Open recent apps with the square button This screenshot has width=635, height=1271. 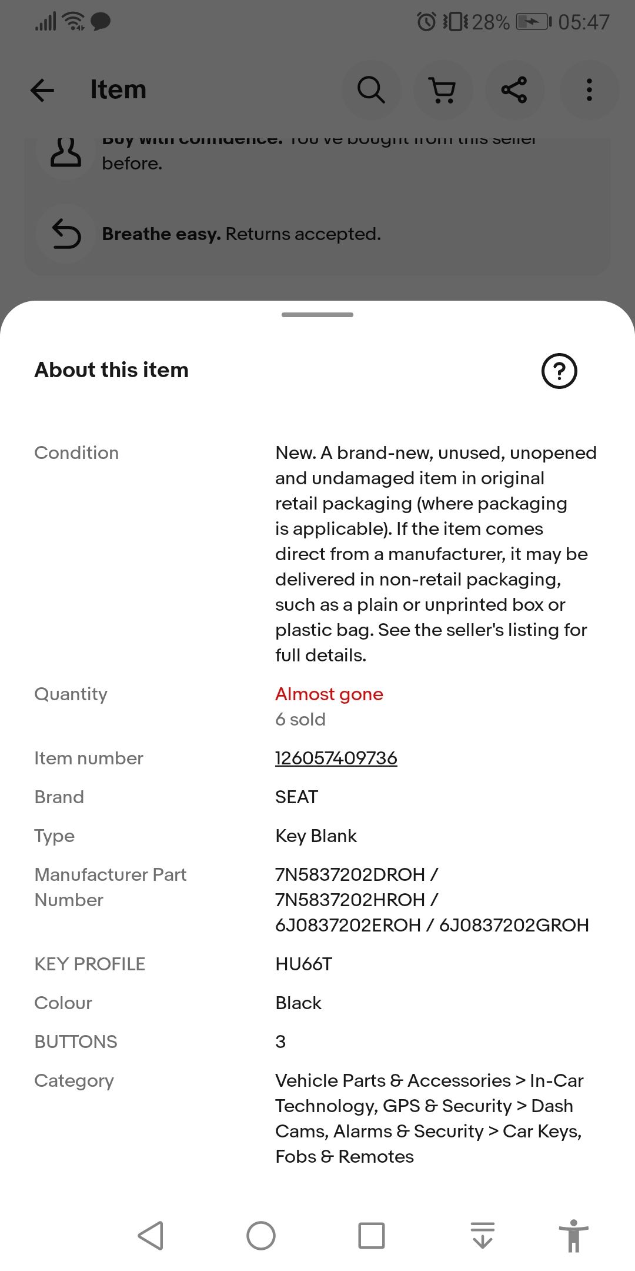pyautogui.click(x=372, y=1236)
